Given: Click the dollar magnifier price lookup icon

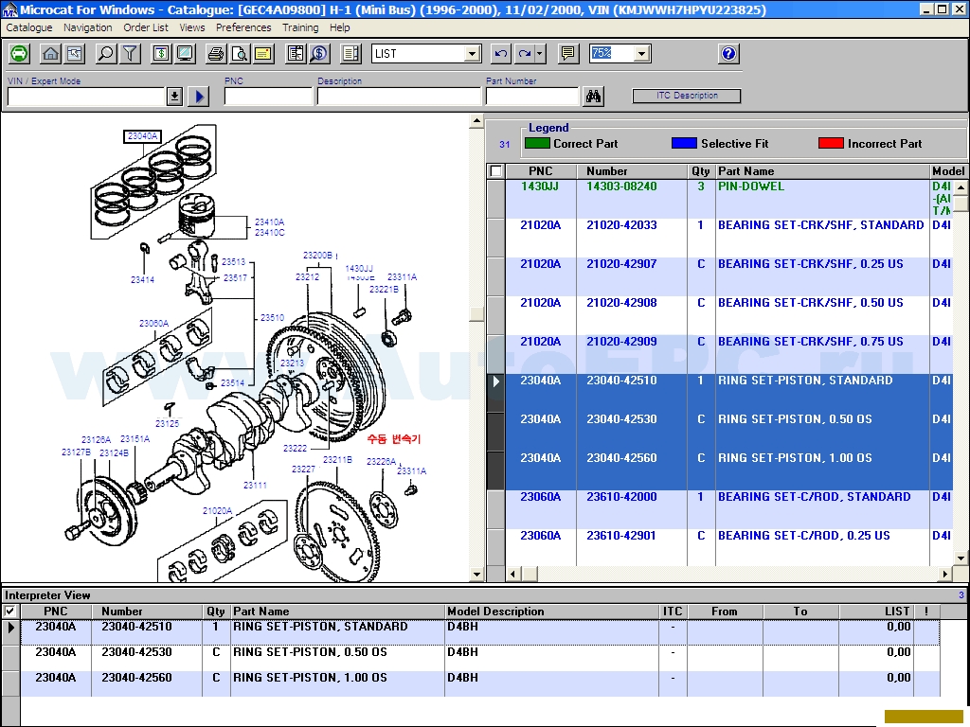Looking at the screenshot, I should 319,54.
